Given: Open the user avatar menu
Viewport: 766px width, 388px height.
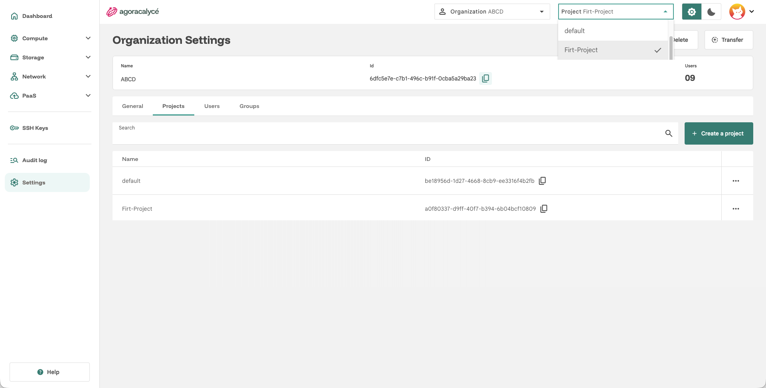Looking at the screenshot, I should pyautogui.click(x=742, y=12).
